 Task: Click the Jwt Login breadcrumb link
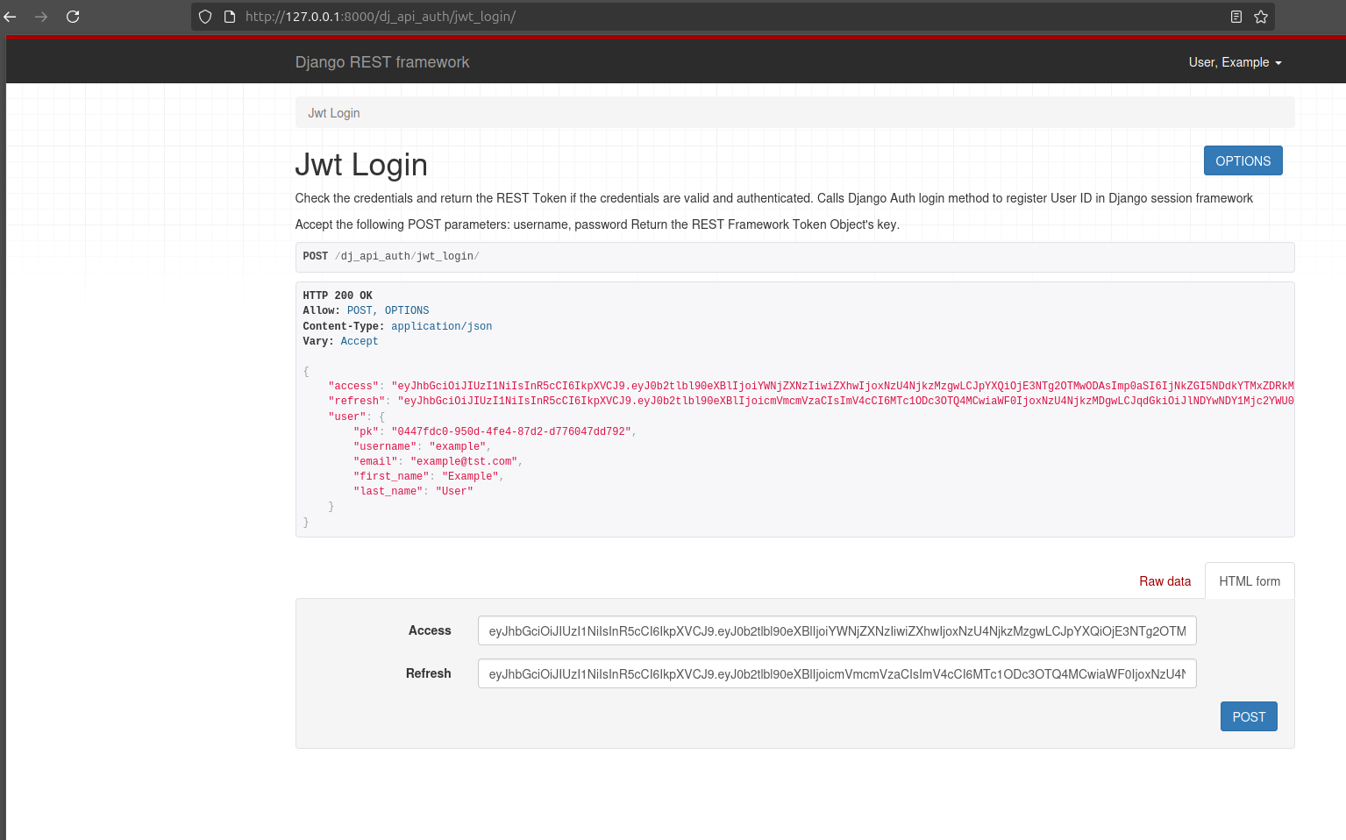[x=333, y=112]
